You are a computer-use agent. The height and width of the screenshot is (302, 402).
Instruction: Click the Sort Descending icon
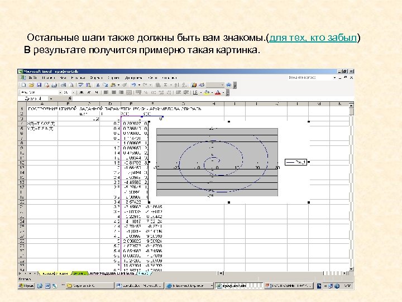(184, 85)
